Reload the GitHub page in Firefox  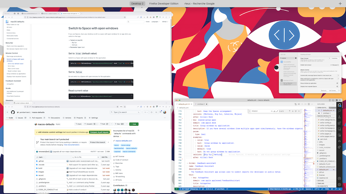12,107
